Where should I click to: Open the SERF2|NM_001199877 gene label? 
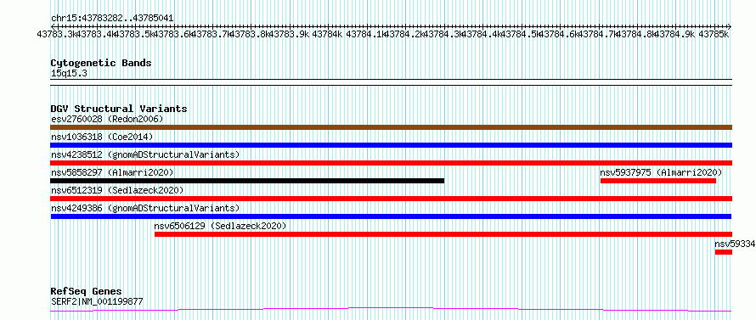[x=97, y=302]
